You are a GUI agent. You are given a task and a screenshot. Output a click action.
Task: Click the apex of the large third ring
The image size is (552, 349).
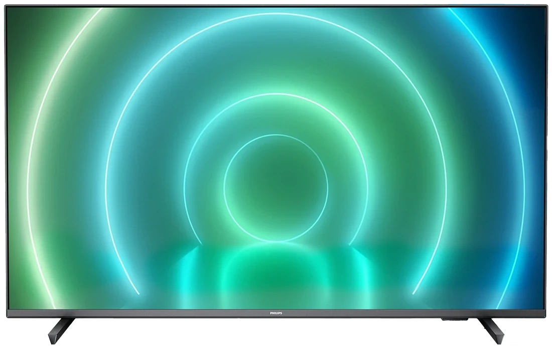tap(275, 14)
